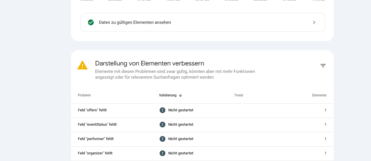Click the status icon in the organizer row
The image size is (371, 161).
click(162, 153)
